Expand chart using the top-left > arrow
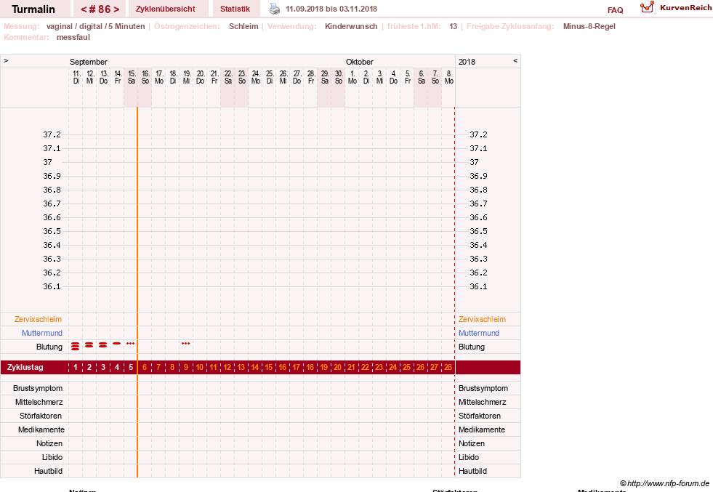The image size is (713, 492). pyautogui.click(x=6, y=60)
